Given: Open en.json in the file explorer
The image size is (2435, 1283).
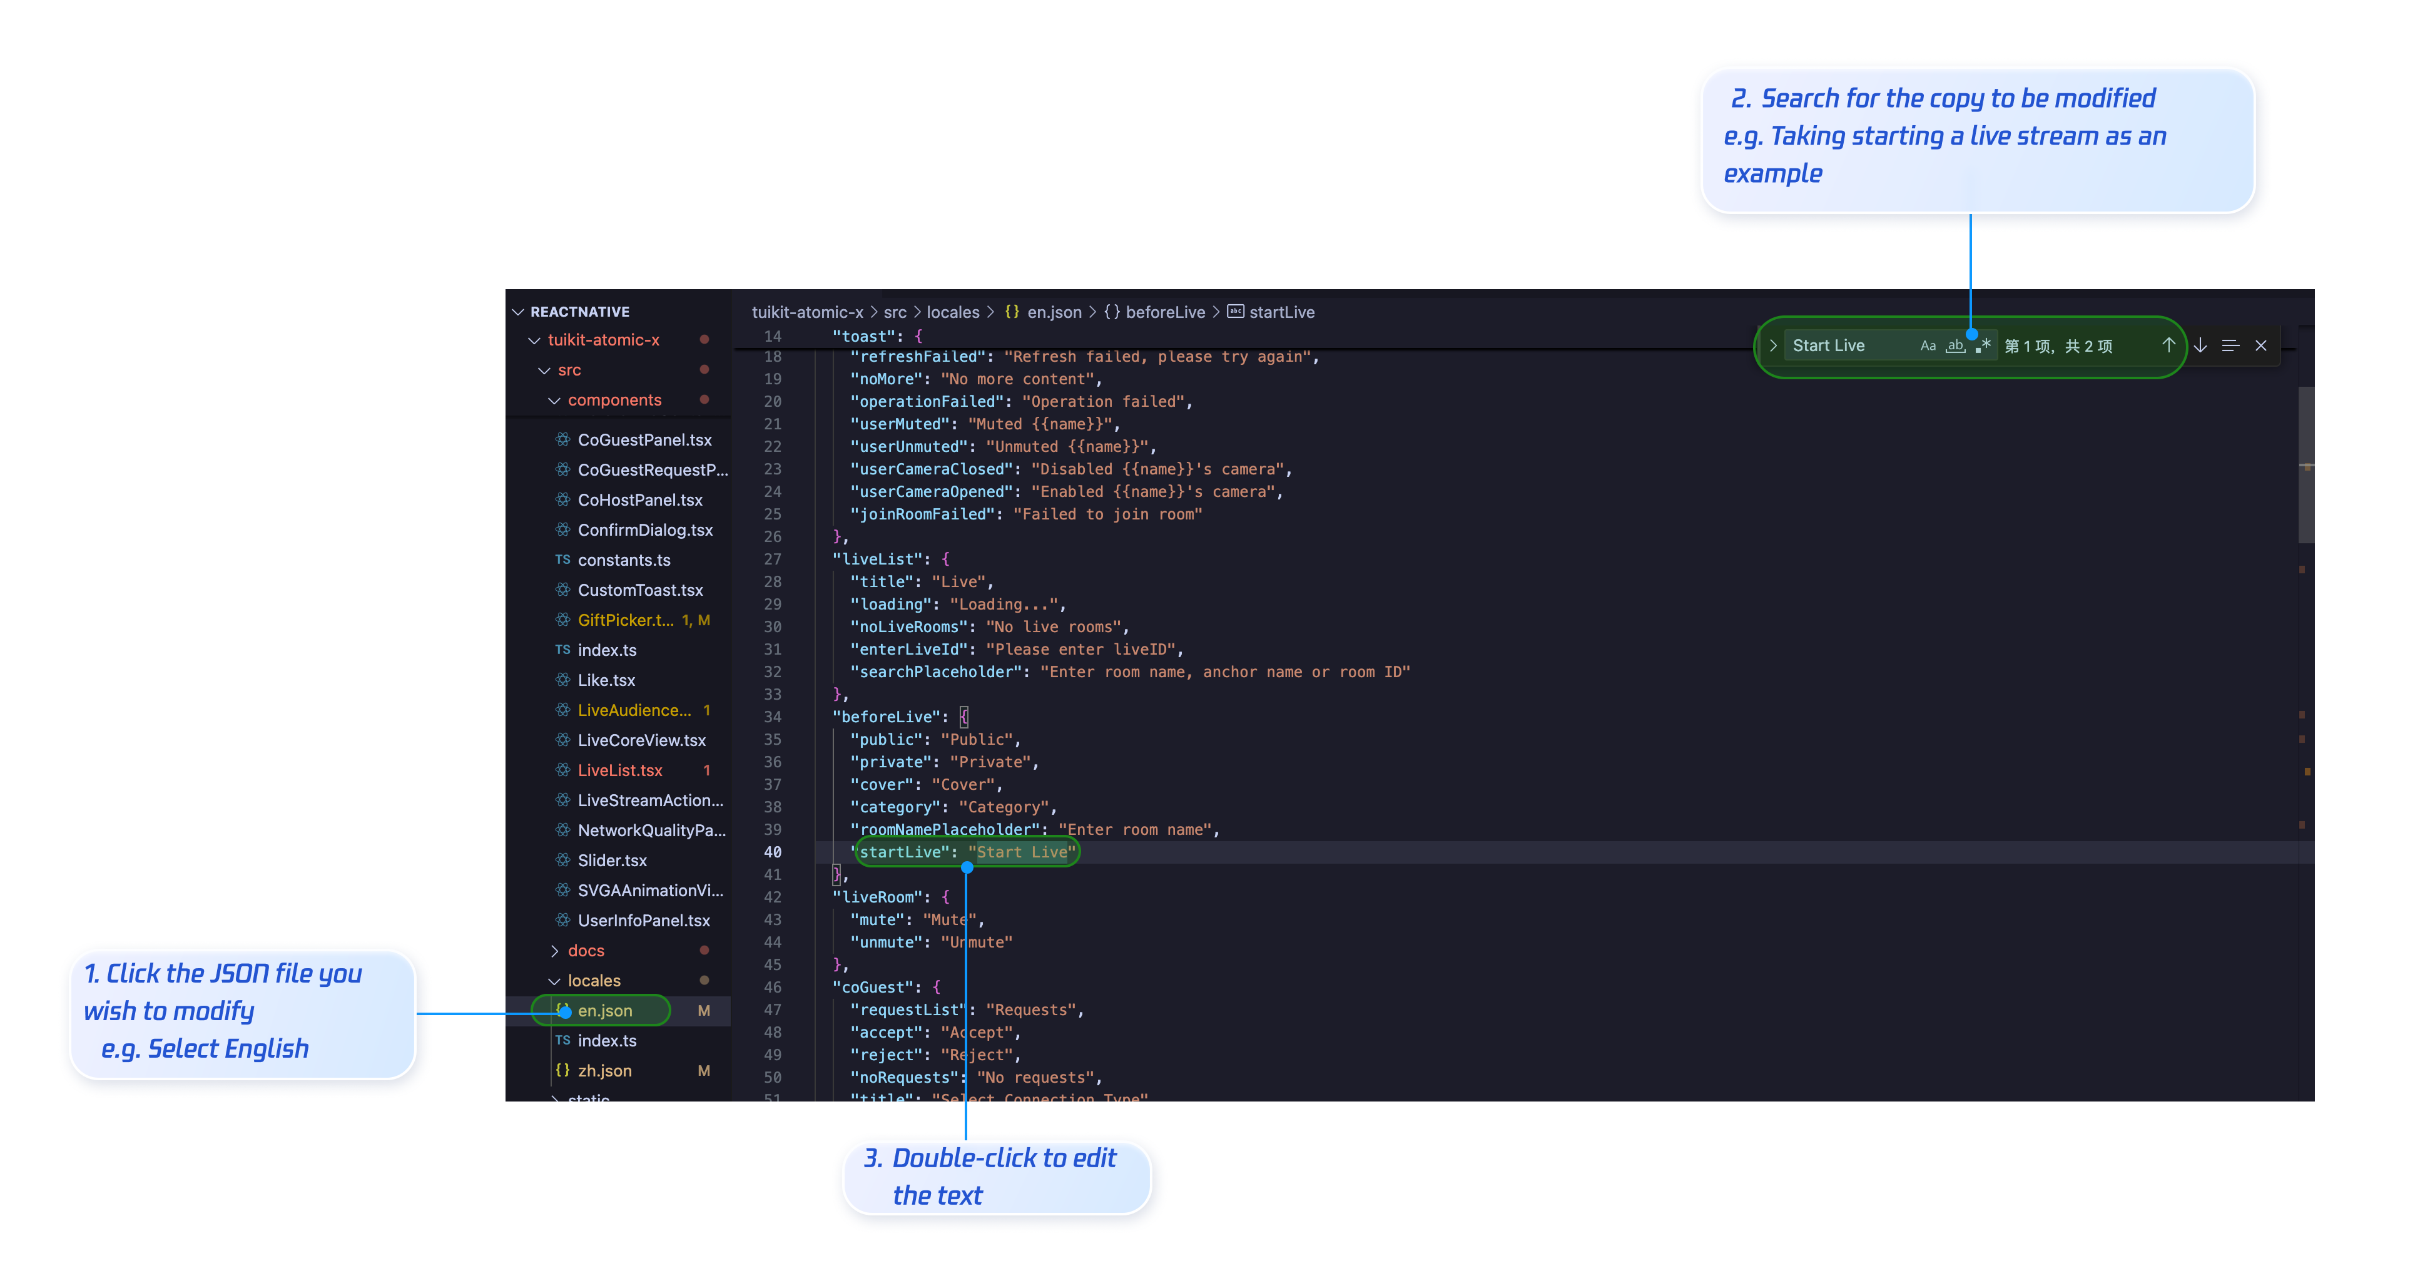Looking at the screenshot, I should 605,1011.
